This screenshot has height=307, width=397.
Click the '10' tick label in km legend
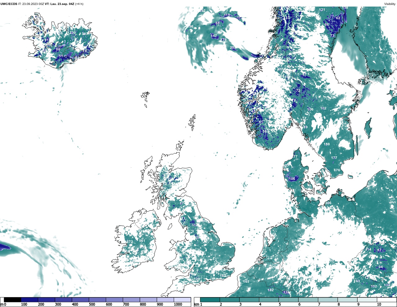pos(379,305)
